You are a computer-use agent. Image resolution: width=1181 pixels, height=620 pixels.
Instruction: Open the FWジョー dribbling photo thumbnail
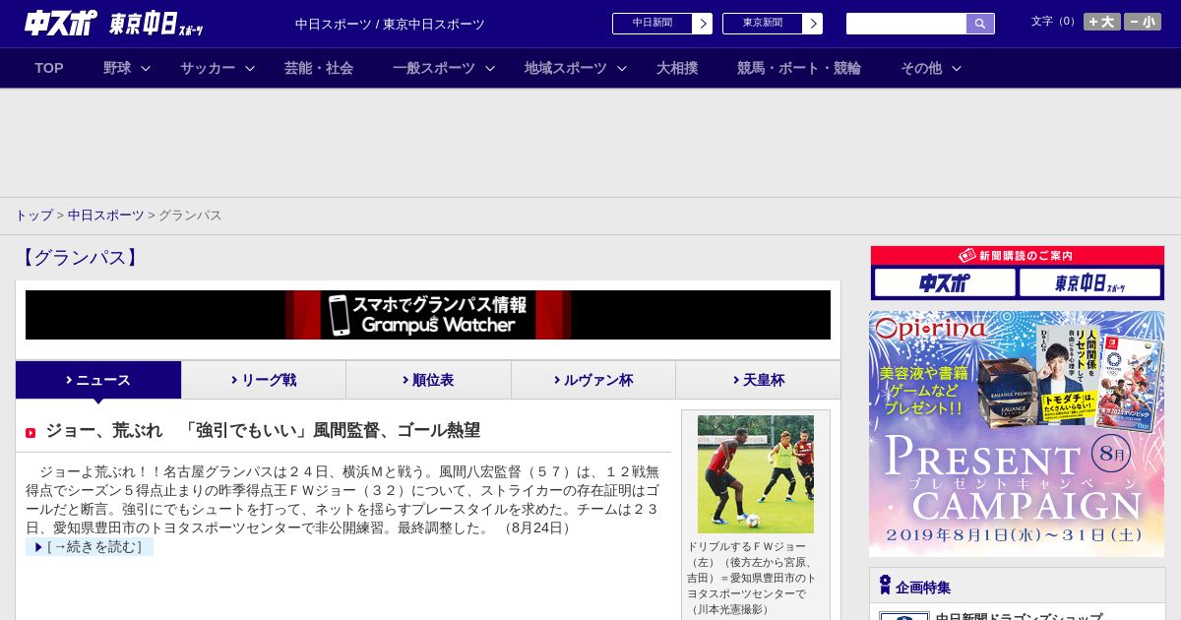pyautogui.click(x=756, y=474)
